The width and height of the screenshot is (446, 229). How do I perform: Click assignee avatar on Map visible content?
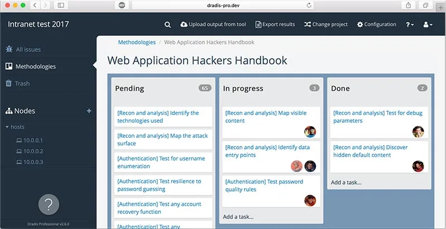310,132
